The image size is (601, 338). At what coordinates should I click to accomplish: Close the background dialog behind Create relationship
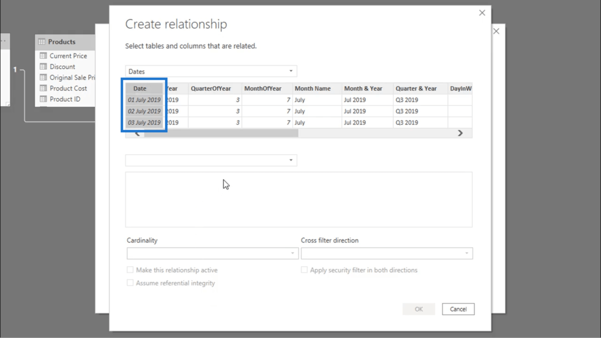[x=496, y=31]
